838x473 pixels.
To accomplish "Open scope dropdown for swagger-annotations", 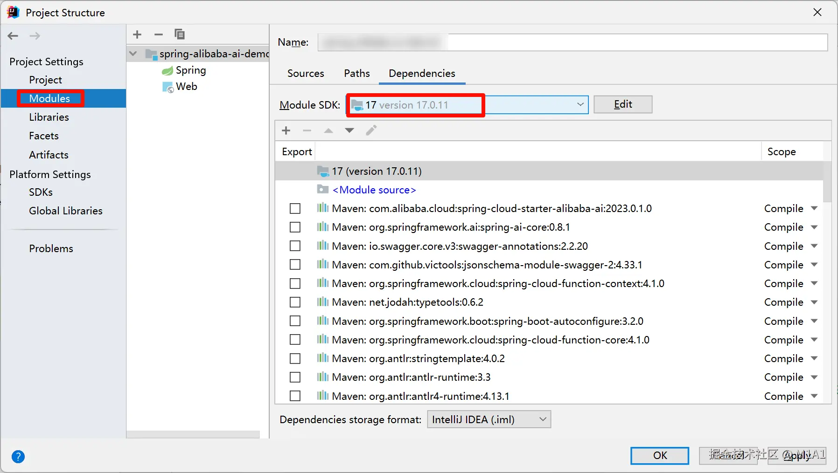I will 814,246.
